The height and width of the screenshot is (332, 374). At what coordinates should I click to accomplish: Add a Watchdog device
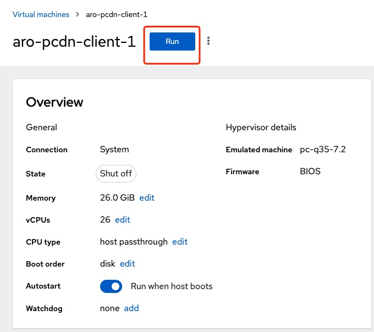click(131, 308)
